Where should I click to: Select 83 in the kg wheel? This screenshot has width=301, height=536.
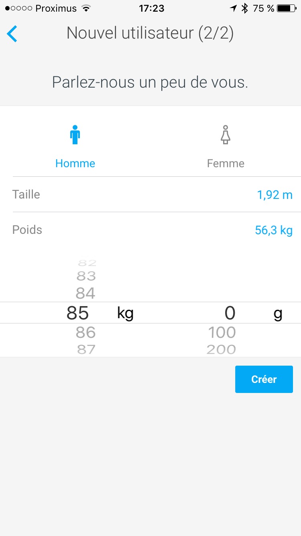[x=86, y=276]
